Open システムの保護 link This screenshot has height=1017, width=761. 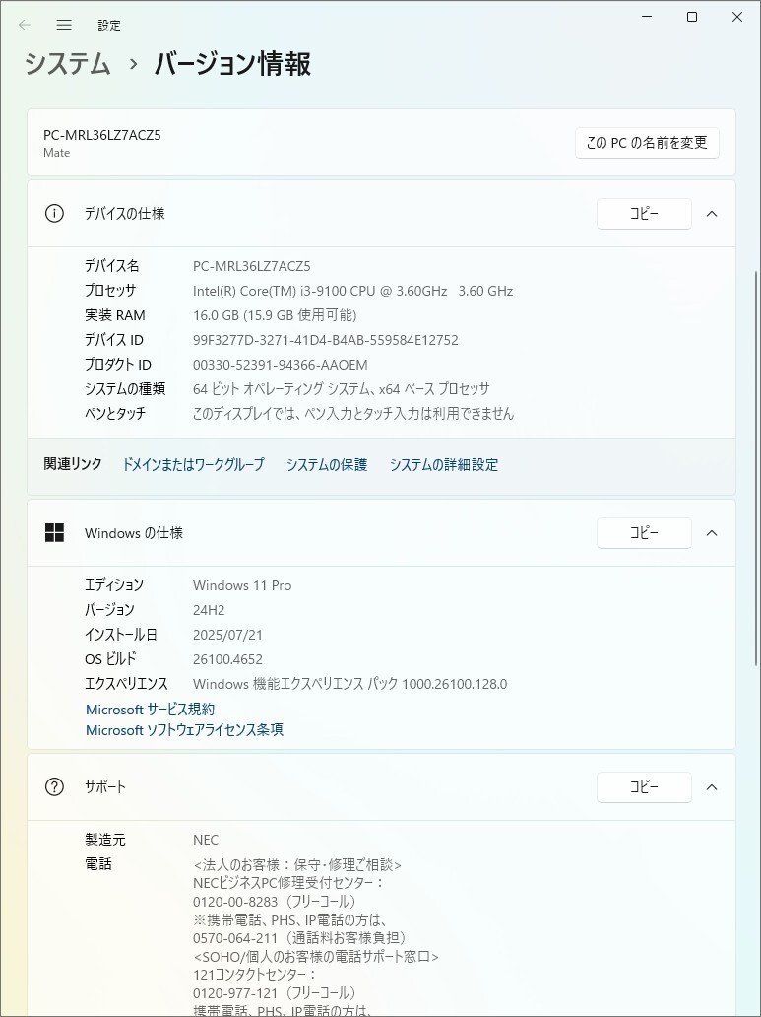click(x=327, y=464)
